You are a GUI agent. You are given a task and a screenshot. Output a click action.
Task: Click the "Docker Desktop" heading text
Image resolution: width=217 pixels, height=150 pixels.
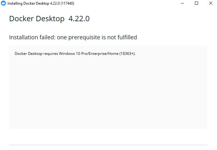37,19
